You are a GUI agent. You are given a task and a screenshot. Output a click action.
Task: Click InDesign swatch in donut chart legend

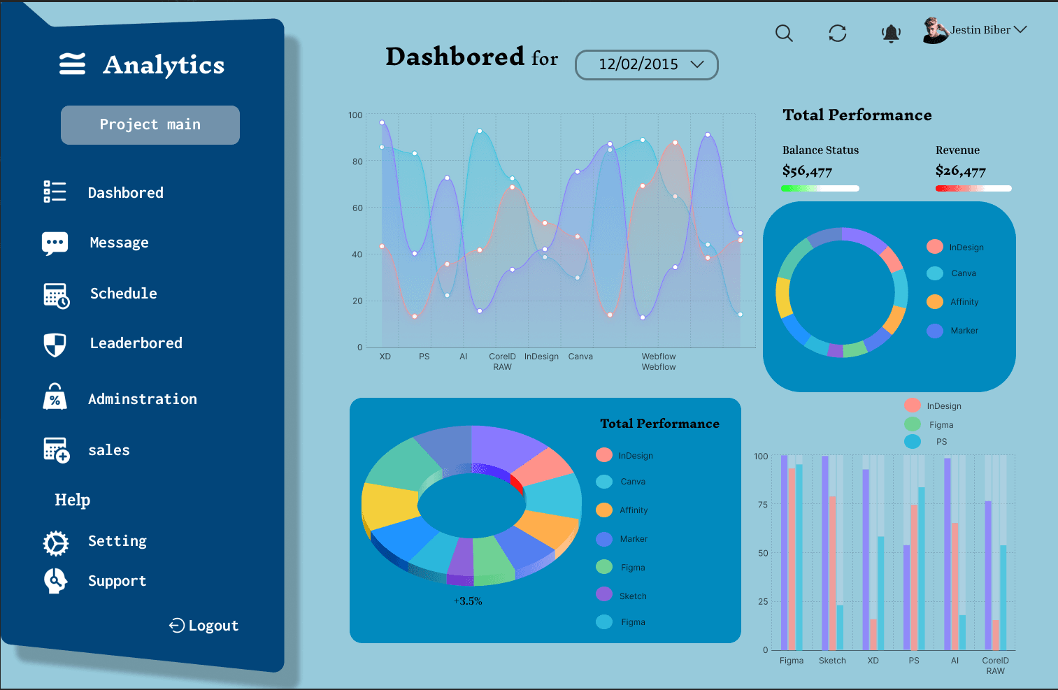(935, 247)
